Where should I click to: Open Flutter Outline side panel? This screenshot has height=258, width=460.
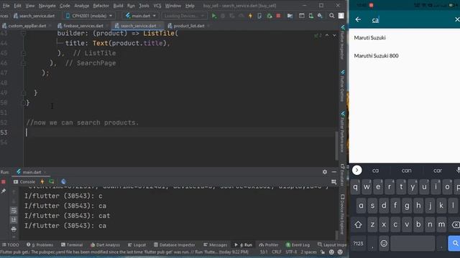click(342, 86)
